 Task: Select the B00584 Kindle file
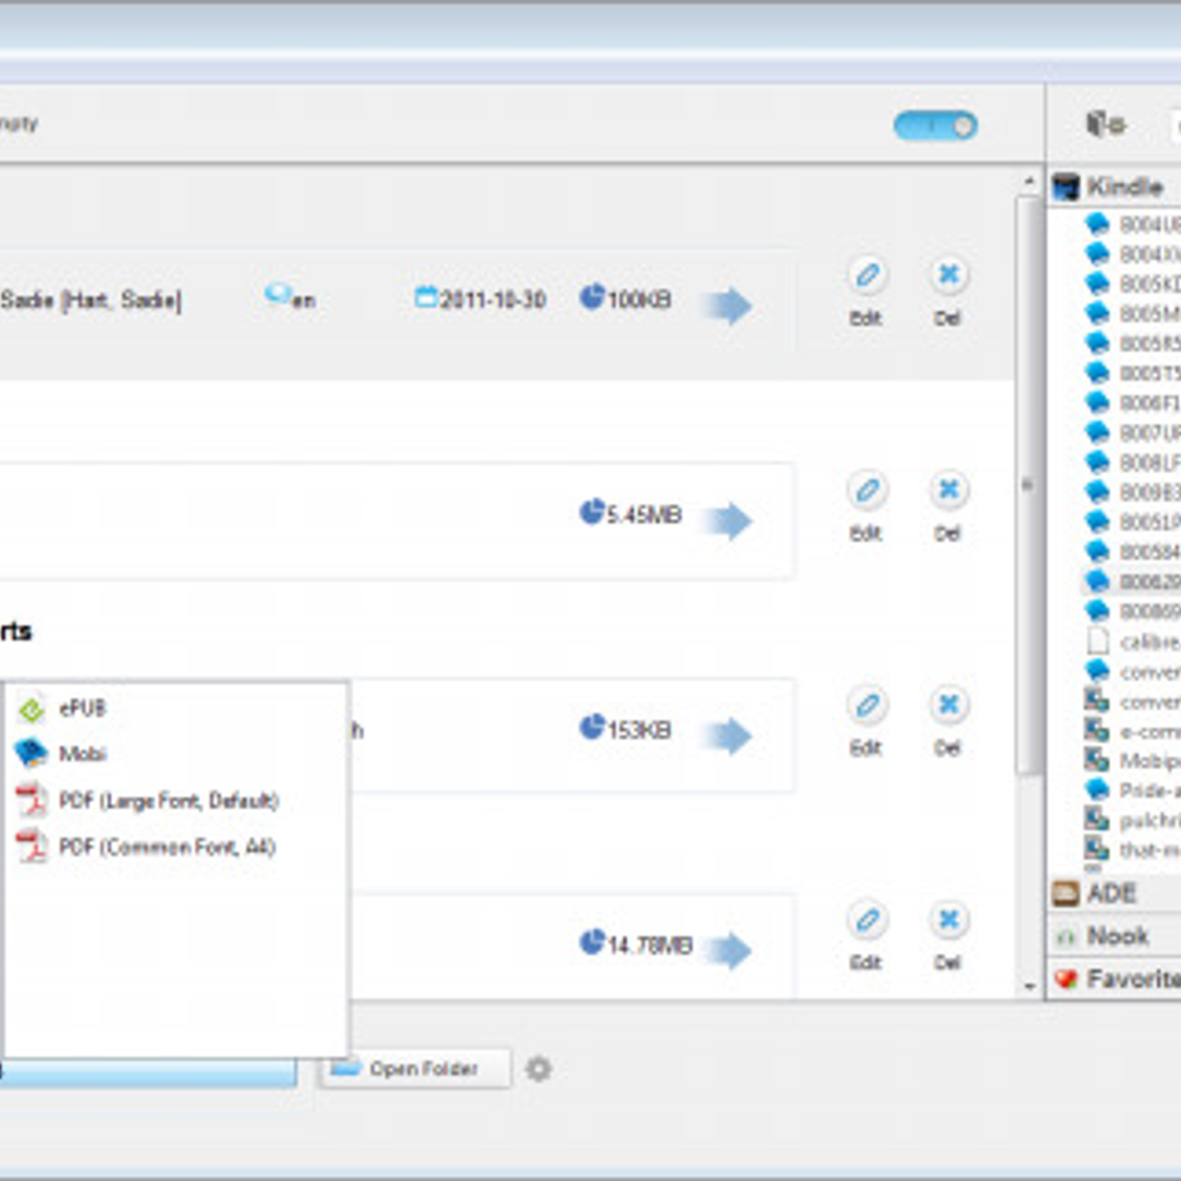[1132, 551]
